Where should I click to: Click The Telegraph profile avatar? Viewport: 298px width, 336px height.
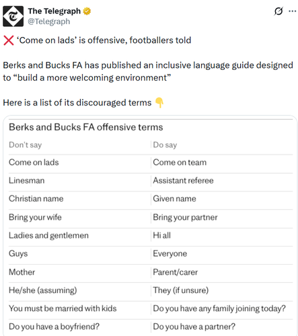[13, 16]
